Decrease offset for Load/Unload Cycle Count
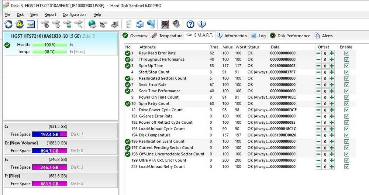 (318, 129)
